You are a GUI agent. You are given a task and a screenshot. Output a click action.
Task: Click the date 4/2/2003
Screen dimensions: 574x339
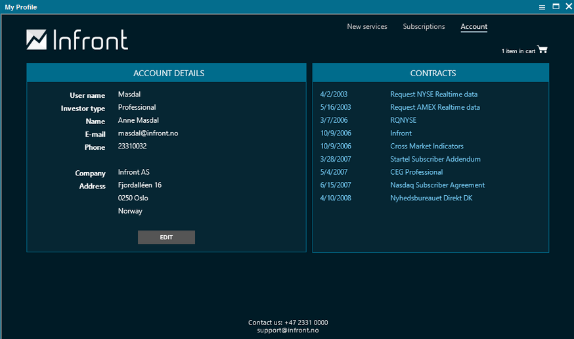[x=334, y=94]
